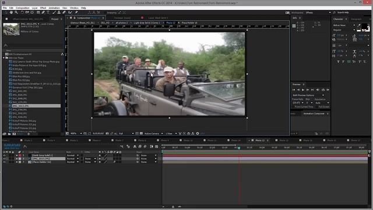
Task: Select the Puppet Pin tool
Action: point(76,12)
